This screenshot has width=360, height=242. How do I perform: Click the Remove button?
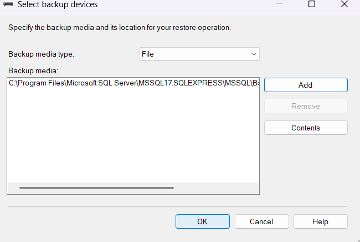pyautogui.click(x=306, y=106)
